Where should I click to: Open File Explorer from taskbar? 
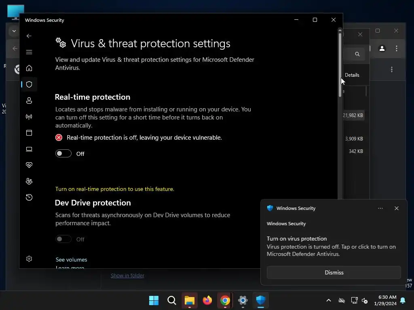(189, 300)
